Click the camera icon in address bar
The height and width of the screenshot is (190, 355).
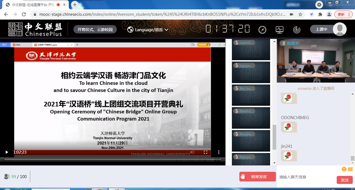[x=291, y=14]
